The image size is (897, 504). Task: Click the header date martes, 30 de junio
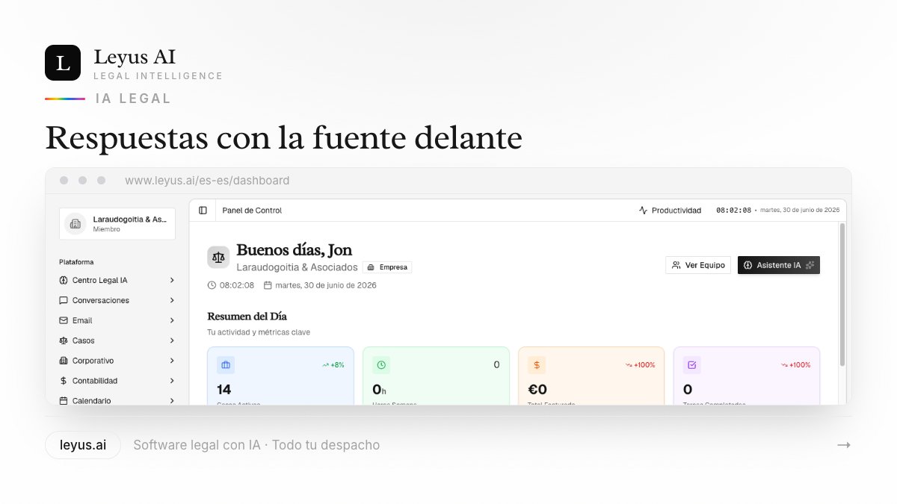coord(800,211)
